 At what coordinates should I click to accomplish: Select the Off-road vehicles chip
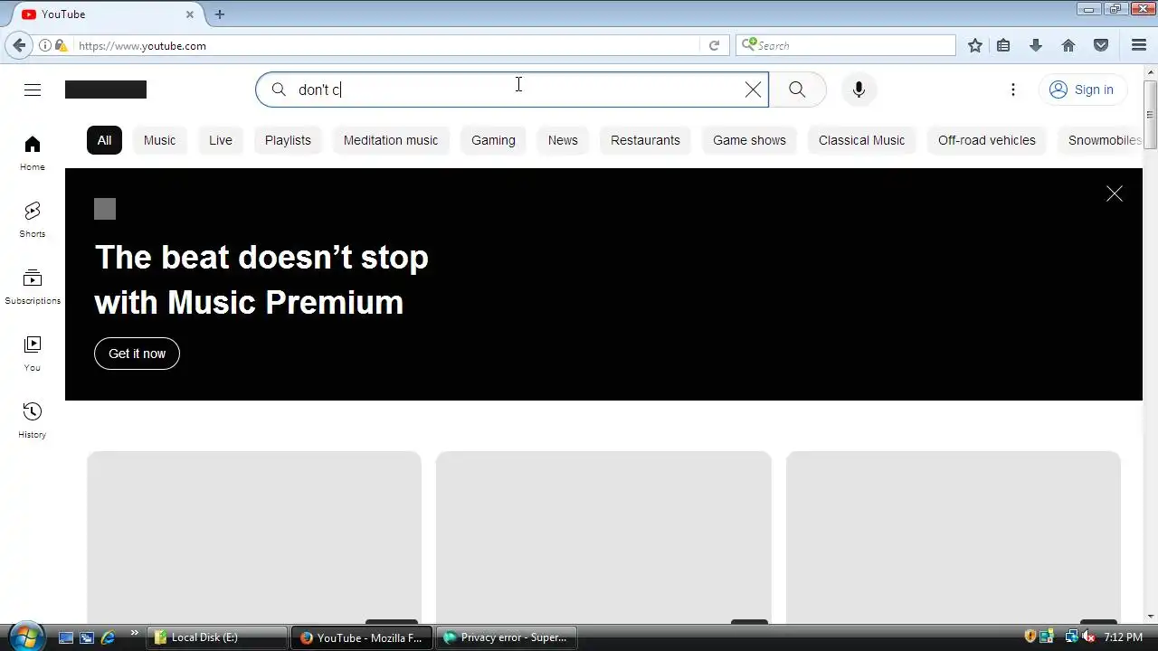click(987, 140)
